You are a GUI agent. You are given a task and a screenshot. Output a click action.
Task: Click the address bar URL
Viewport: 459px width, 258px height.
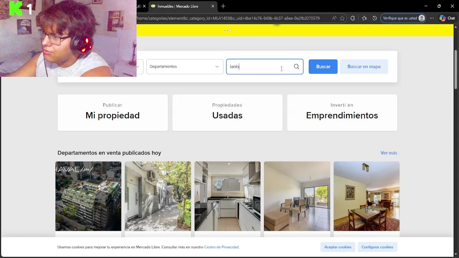pos(228,18)
